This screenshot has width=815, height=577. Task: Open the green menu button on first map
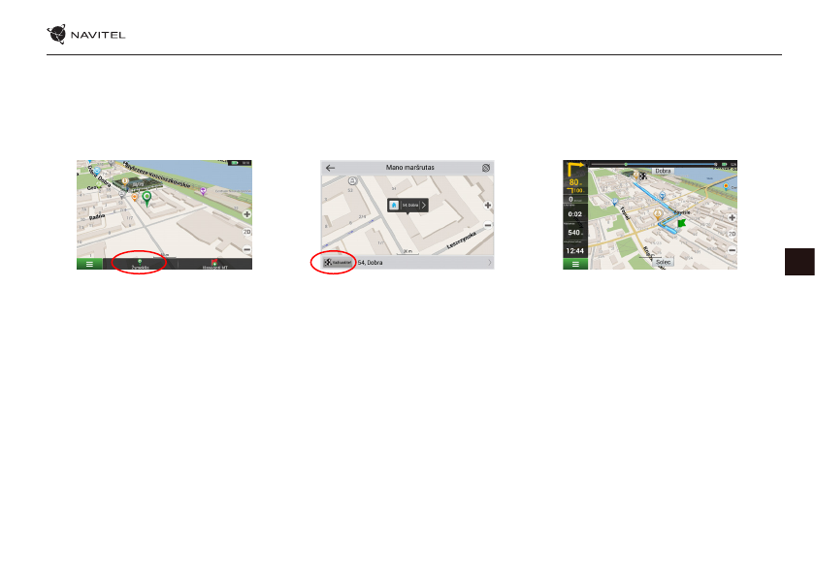[x=91, y=263]
